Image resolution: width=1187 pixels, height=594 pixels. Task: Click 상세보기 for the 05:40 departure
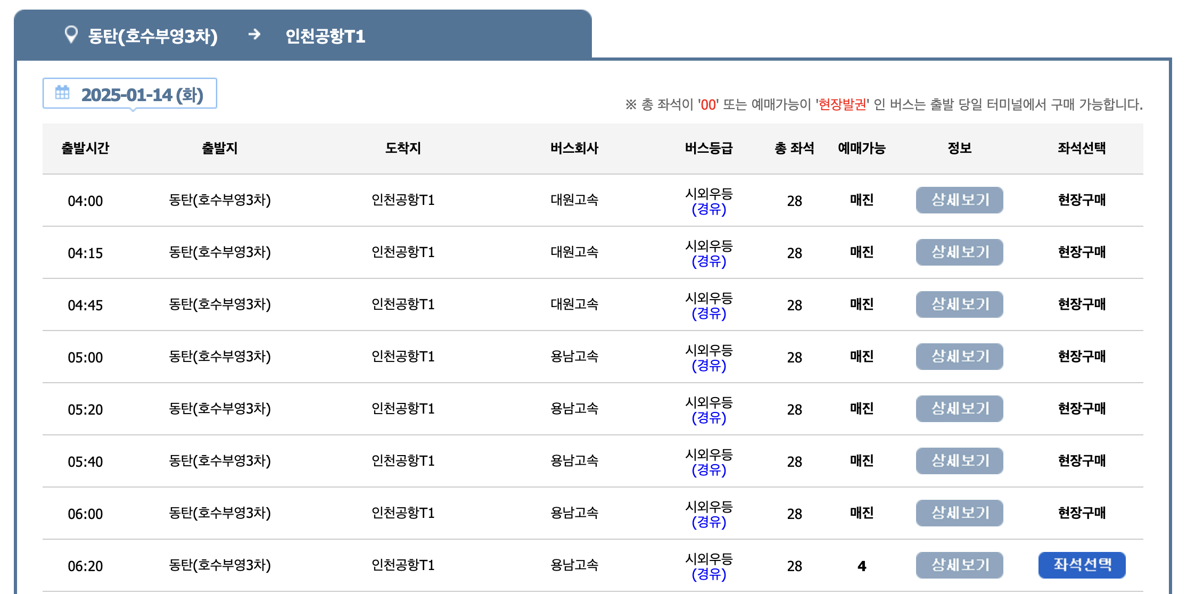(x=959, y=461)
